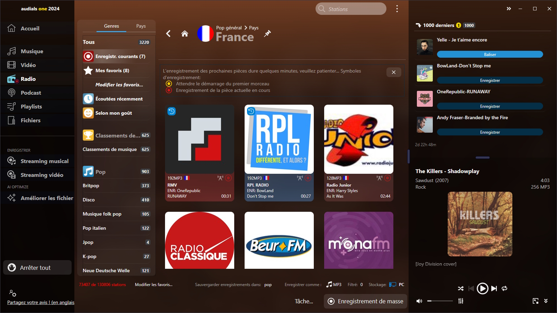Open Streaming vidéo recorder

(x=37, y=175)
